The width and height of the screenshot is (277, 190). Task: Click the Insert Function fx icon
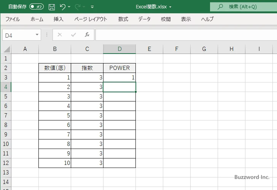pyautogui.click(x=87, y=35)
